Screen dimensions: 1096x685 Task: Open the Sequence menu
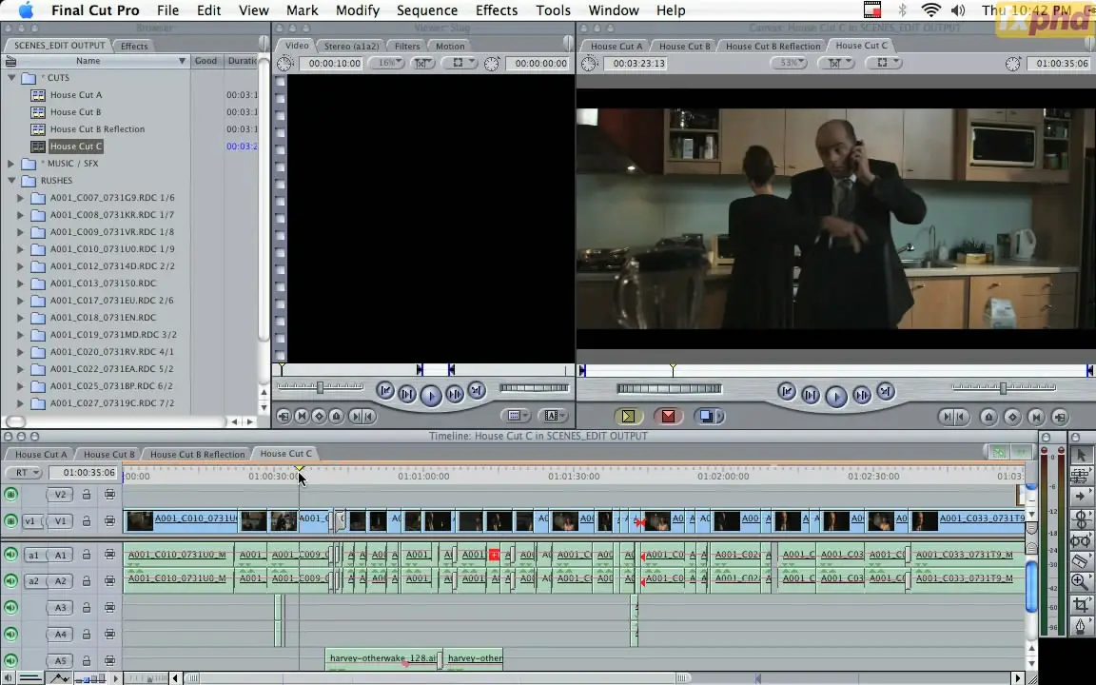(426, 10)
